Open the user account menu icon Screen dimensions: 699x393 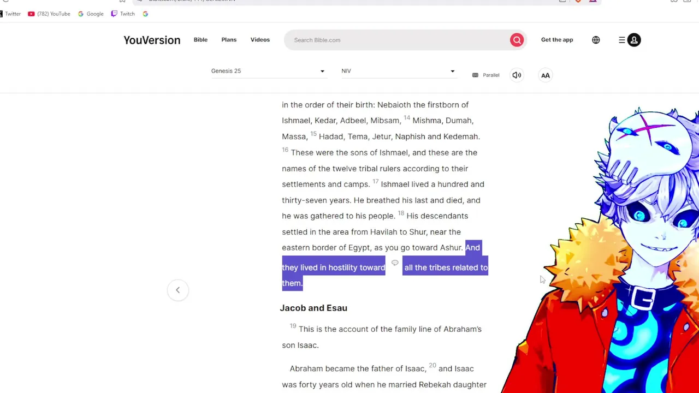(x=634, y=40)
